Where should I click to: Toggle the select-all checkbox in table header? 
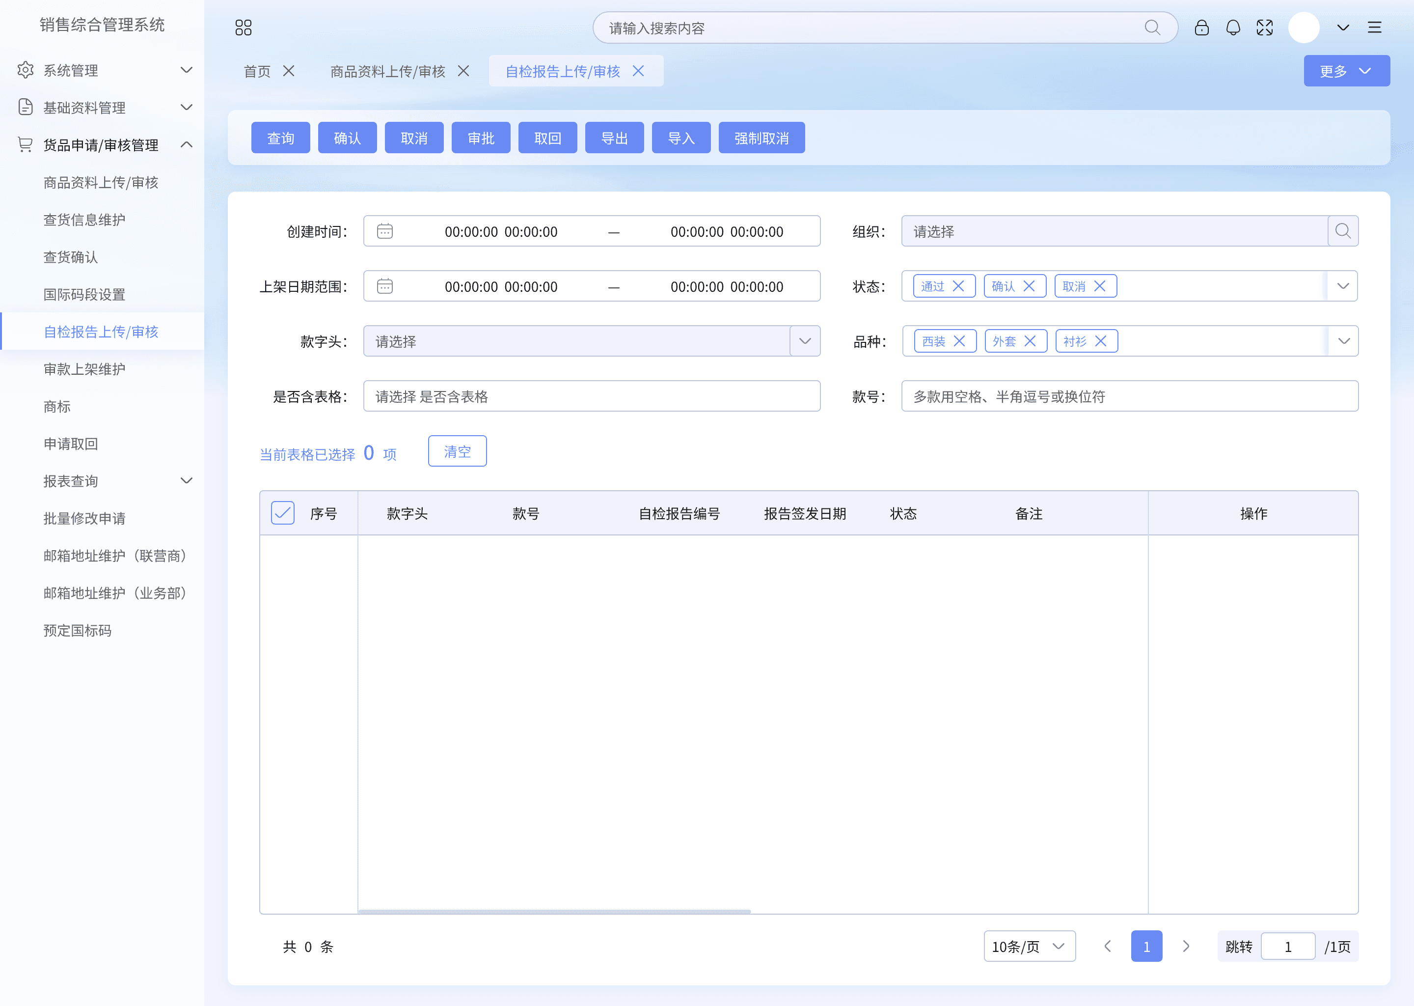coord(283,513)
